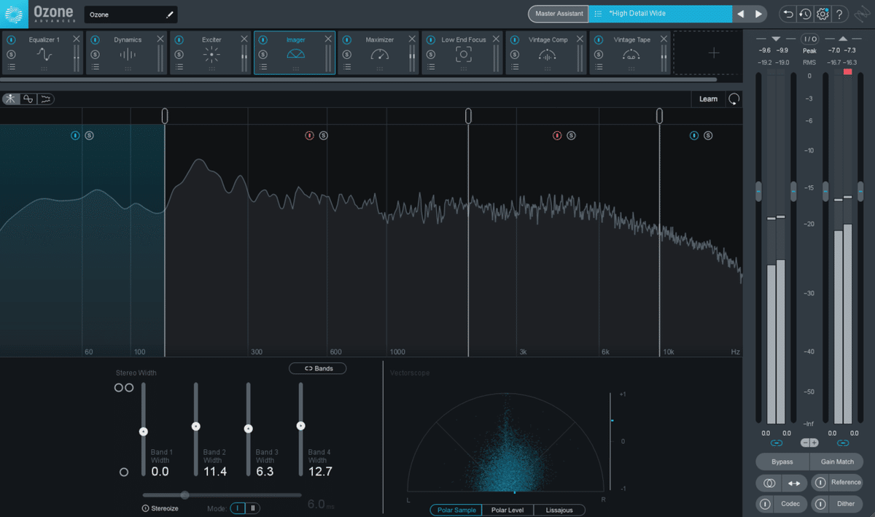875x517 pixels.
Task: Go to the previous preset arrow
Action: click(741, 14)
